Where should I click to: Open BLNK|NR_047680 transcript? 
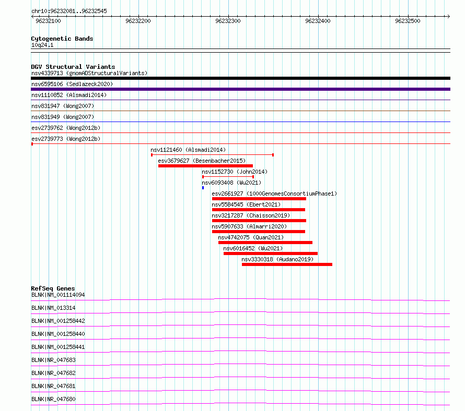pyautogui.click(x=53, y=399)
